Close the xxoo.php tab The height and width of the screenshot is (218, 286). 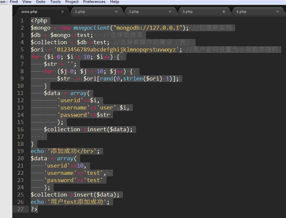(62, 12)
